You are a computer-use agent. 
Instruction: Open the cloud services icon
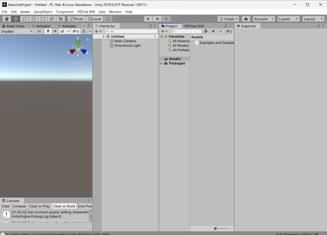click(x=246, y=19)
